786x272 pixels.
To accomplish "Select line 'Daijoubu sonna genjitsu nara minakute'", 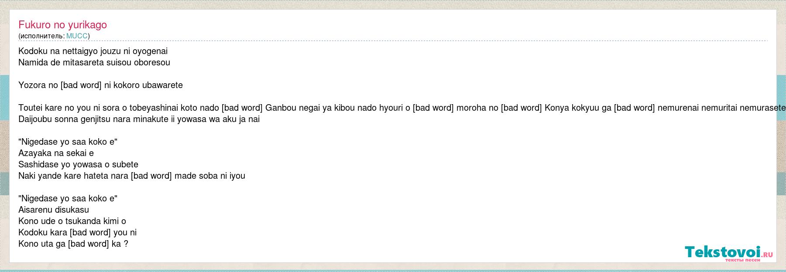I will tap(139, 119).
